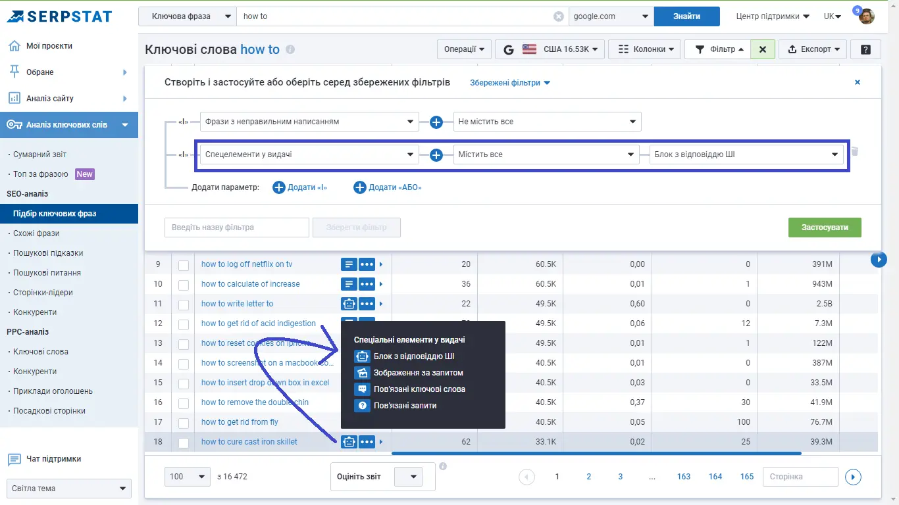Tick checkbox for row 16 "how to remove the double chin"

(x=184, y=403)
